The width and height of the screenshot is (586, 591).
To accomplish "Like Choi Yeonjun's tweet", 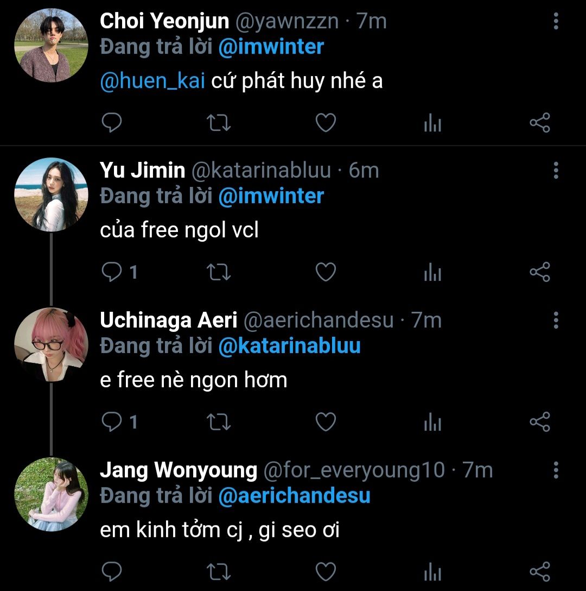I will pos(326,123).
